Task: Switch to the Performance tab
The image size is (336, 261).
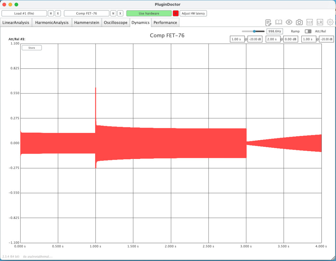Action: 165,22
